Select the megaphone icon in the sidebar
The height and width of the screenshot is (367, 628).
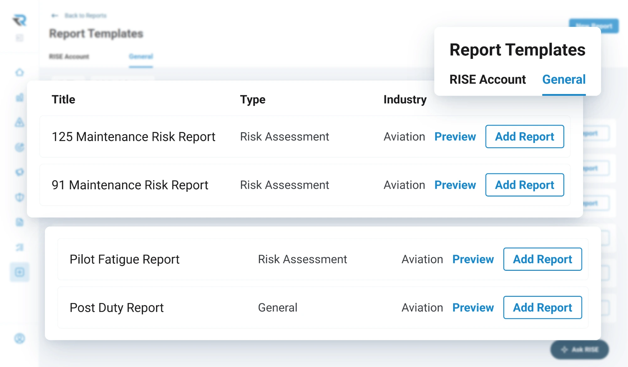pos(19,172)
